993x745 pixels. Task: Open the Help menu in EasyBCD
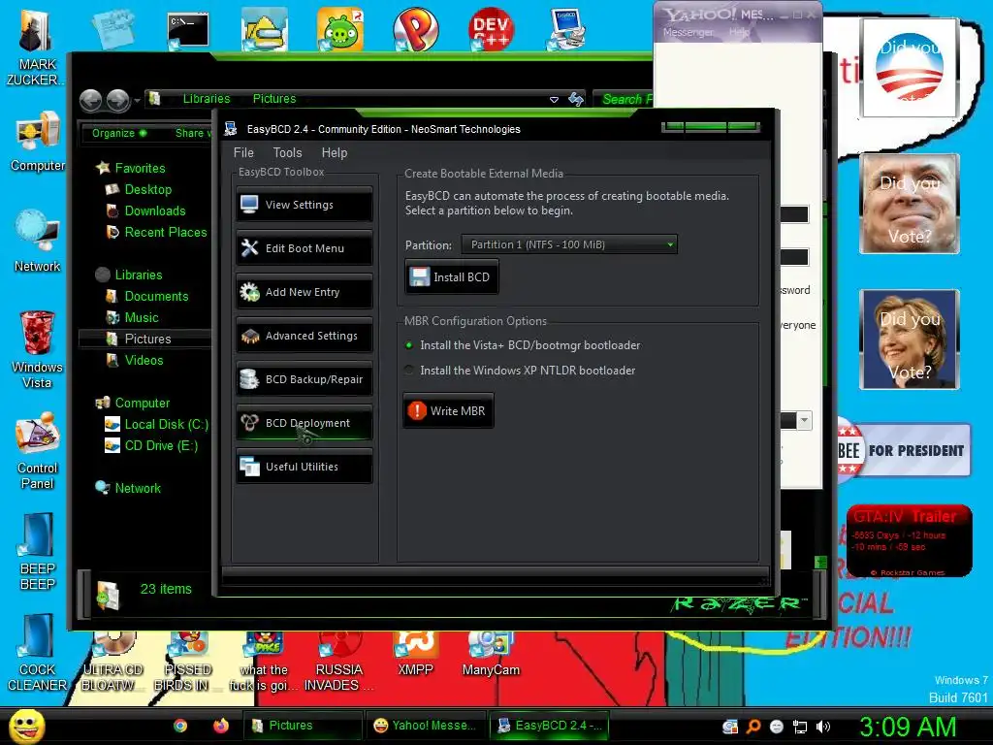tap(335, 152)
